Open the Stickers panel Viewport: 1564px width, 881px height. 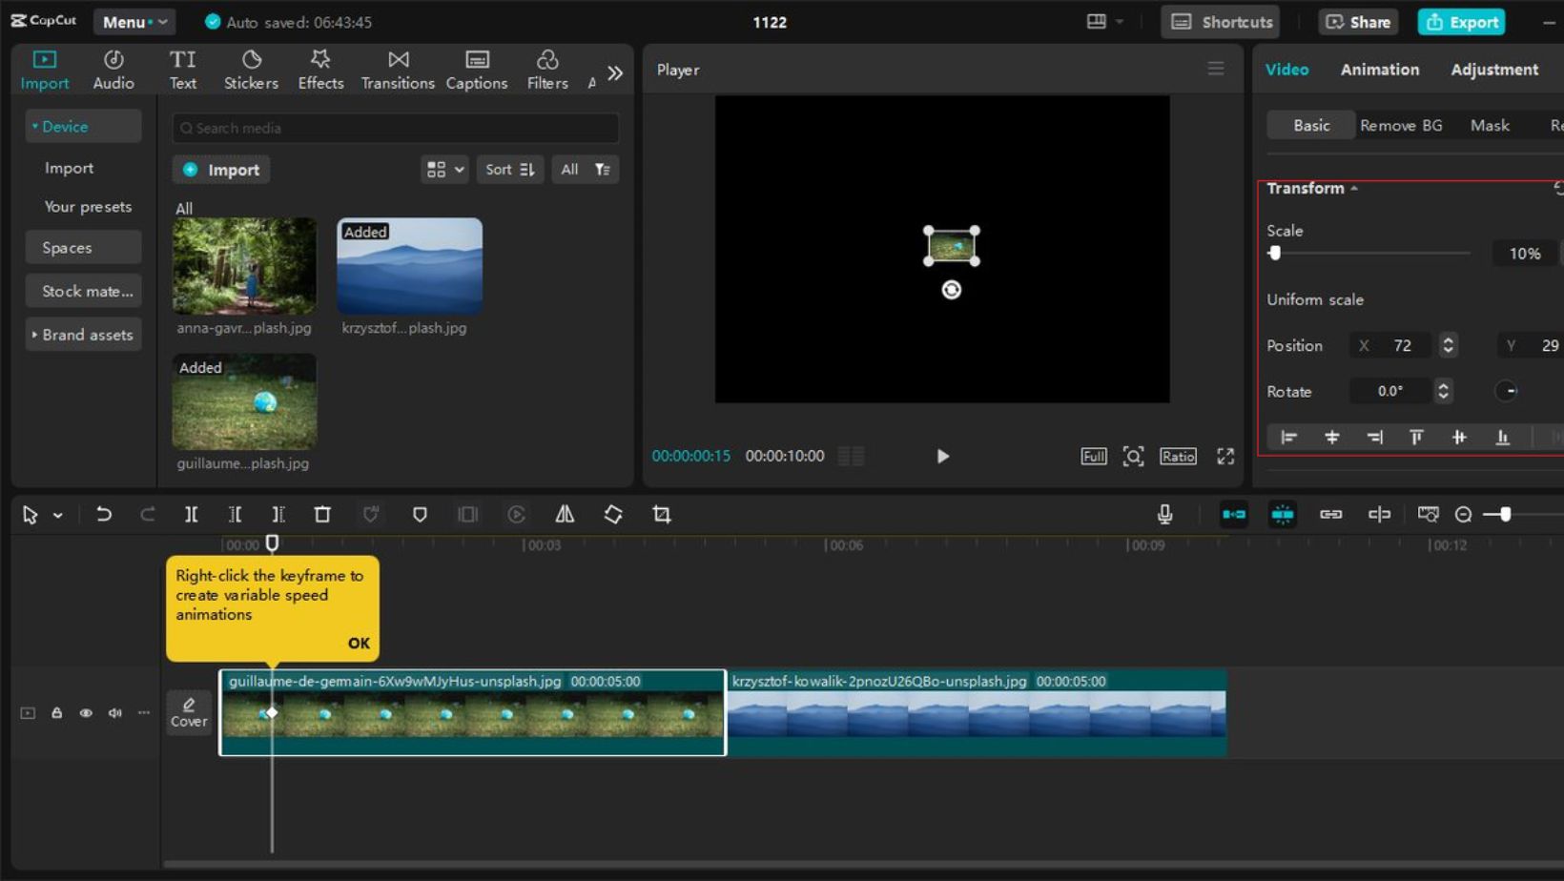coord(251,70)
